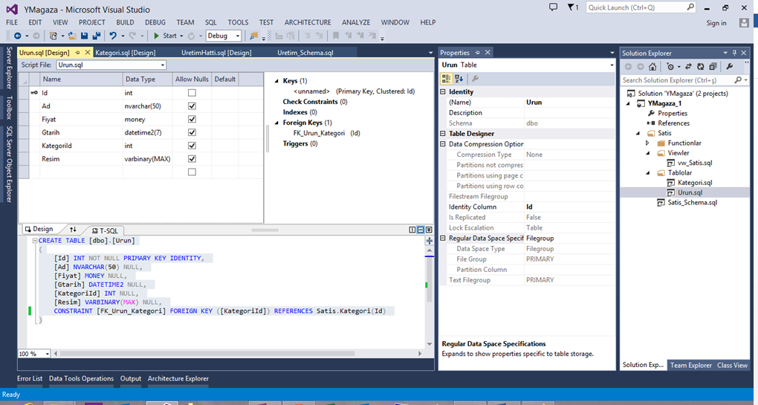Collapse the Identity section in Properties
758x405 pixels.
(x=443, y=92)
